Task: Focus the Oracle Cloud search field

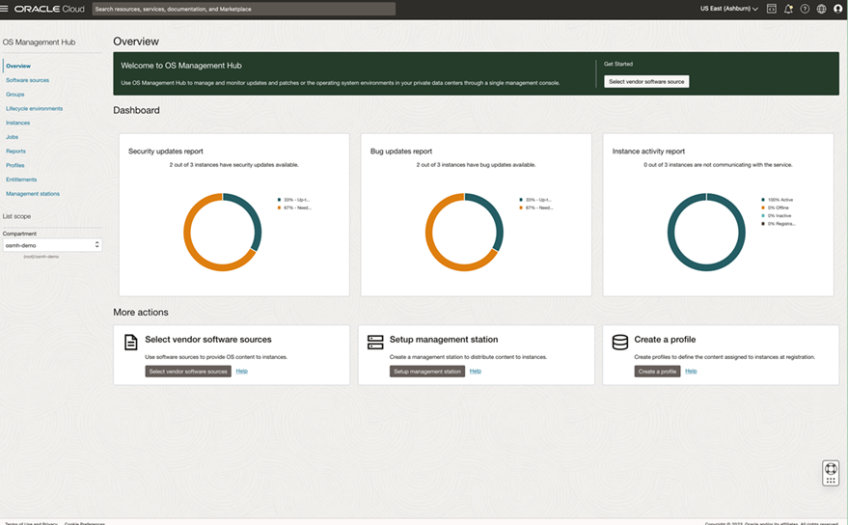Action: tap(243, 9)
